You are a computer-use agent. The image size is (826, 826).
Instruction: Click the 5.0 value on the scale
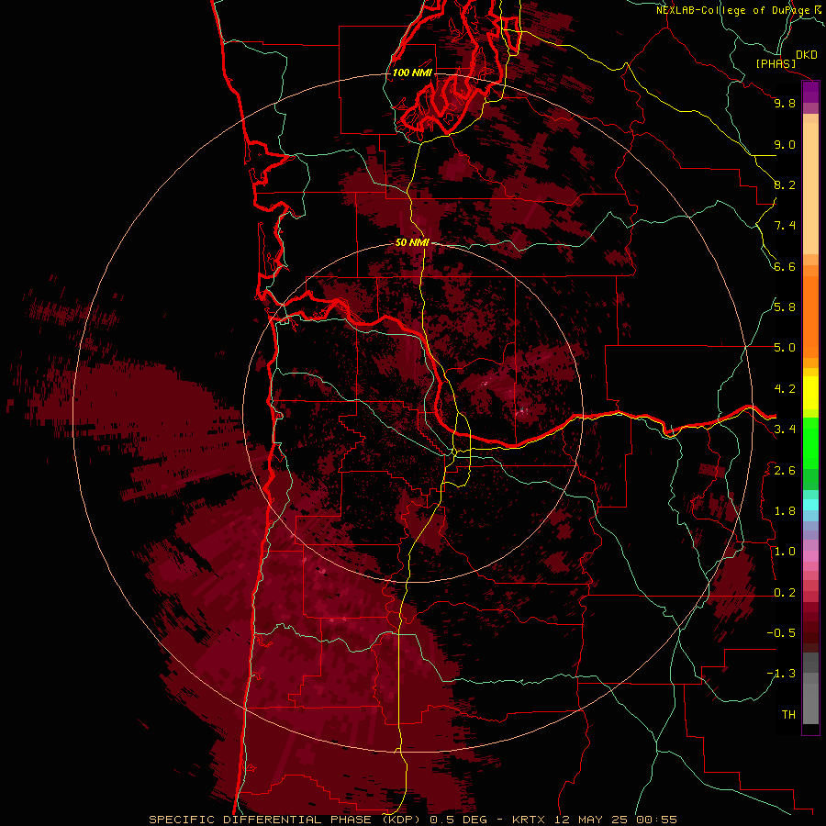point(785,348)
